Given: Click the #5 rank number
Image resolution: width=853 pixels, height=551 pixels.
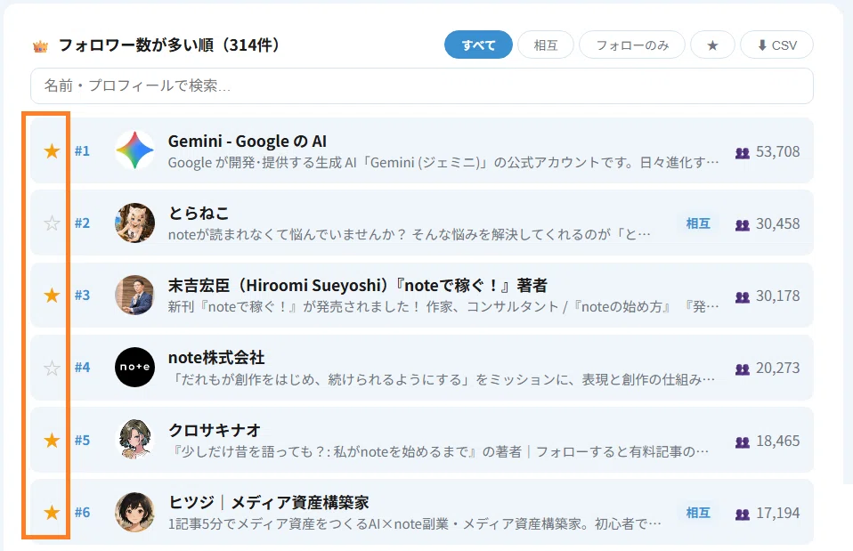Looking at the screenshot, I should click(82, 440).
